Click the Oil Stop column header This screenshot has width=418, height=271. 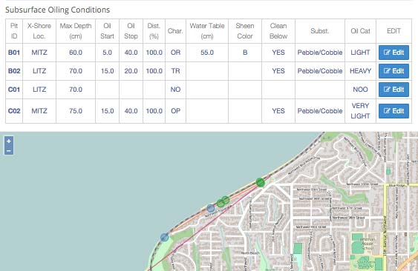[x=131, y=31]
